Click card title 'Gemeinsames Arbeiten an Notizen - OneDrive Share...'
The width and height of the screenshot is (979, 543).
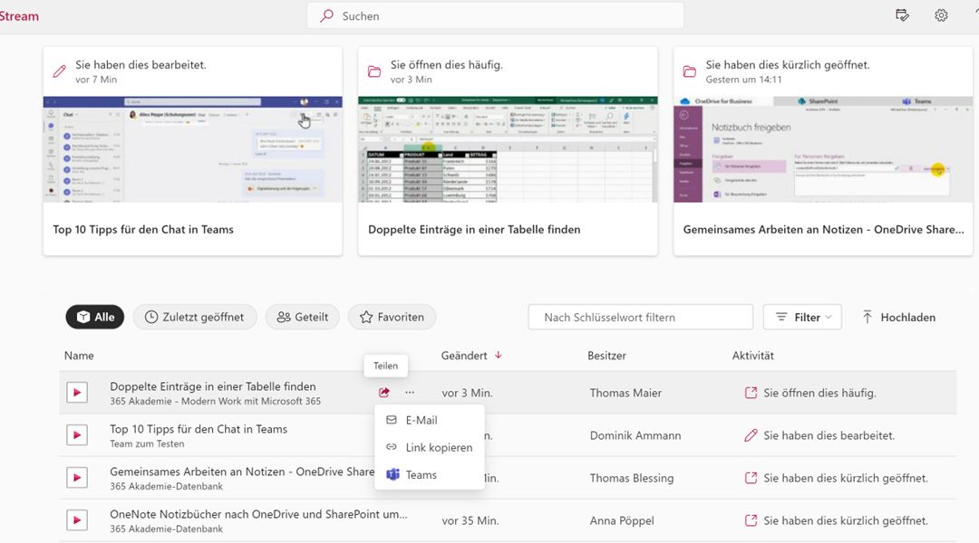pos(823,230)
